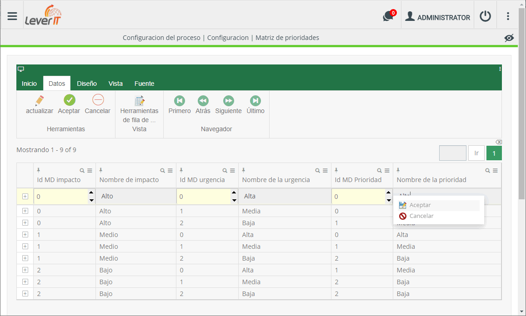The height and width of the screenshot is (316, 526).
Task: Expand the editing row plus icon
Action: 25,197
